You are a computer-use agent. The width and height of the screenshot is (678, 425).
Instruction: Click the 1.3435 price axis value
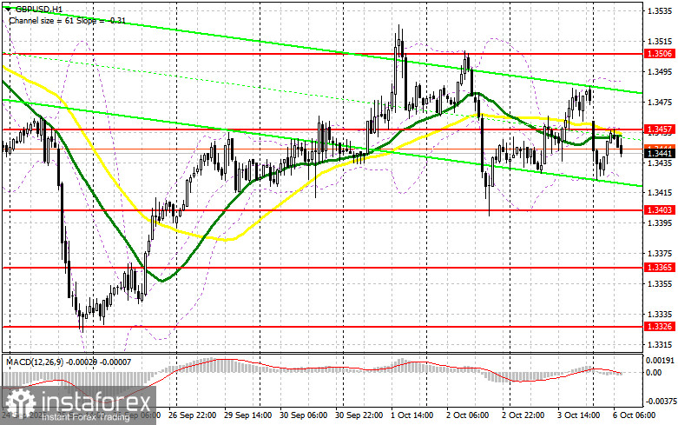[x=660, y=163]
